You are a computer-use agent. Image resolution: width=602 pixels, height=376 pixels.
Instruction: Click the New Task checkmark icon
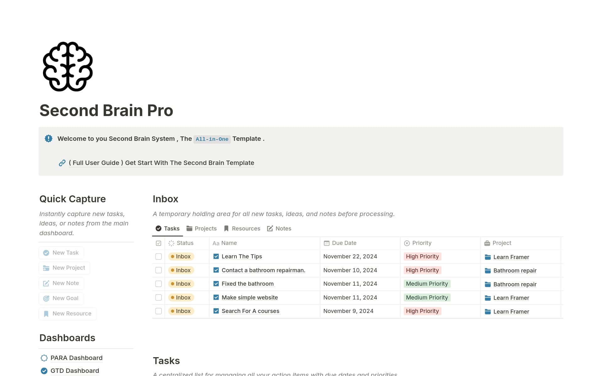click(46, 253)
